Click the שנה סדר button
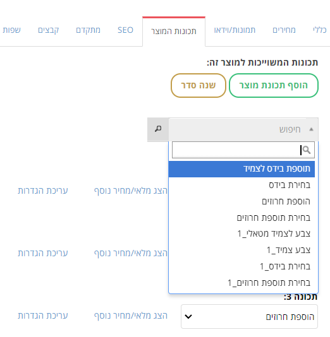330x337 pixels. [x=199, y=85]
